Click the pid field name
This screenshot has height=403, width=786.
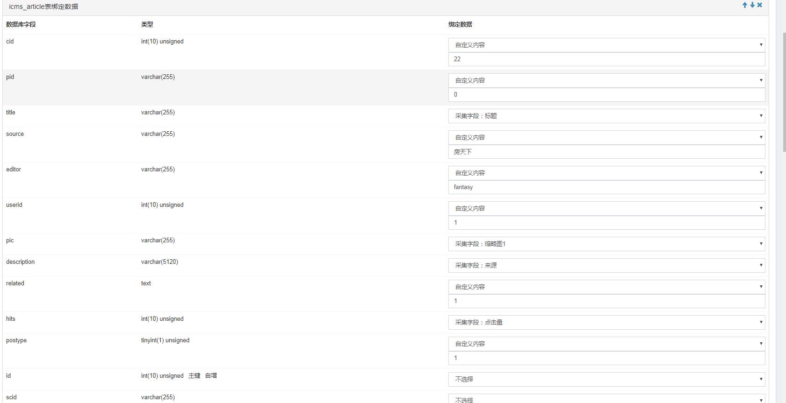[10, 77]
